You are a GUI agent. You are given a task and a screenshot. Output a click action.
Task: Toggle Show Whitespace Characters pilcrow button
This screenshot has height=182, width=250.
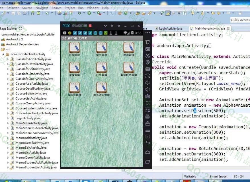[185, 13]
